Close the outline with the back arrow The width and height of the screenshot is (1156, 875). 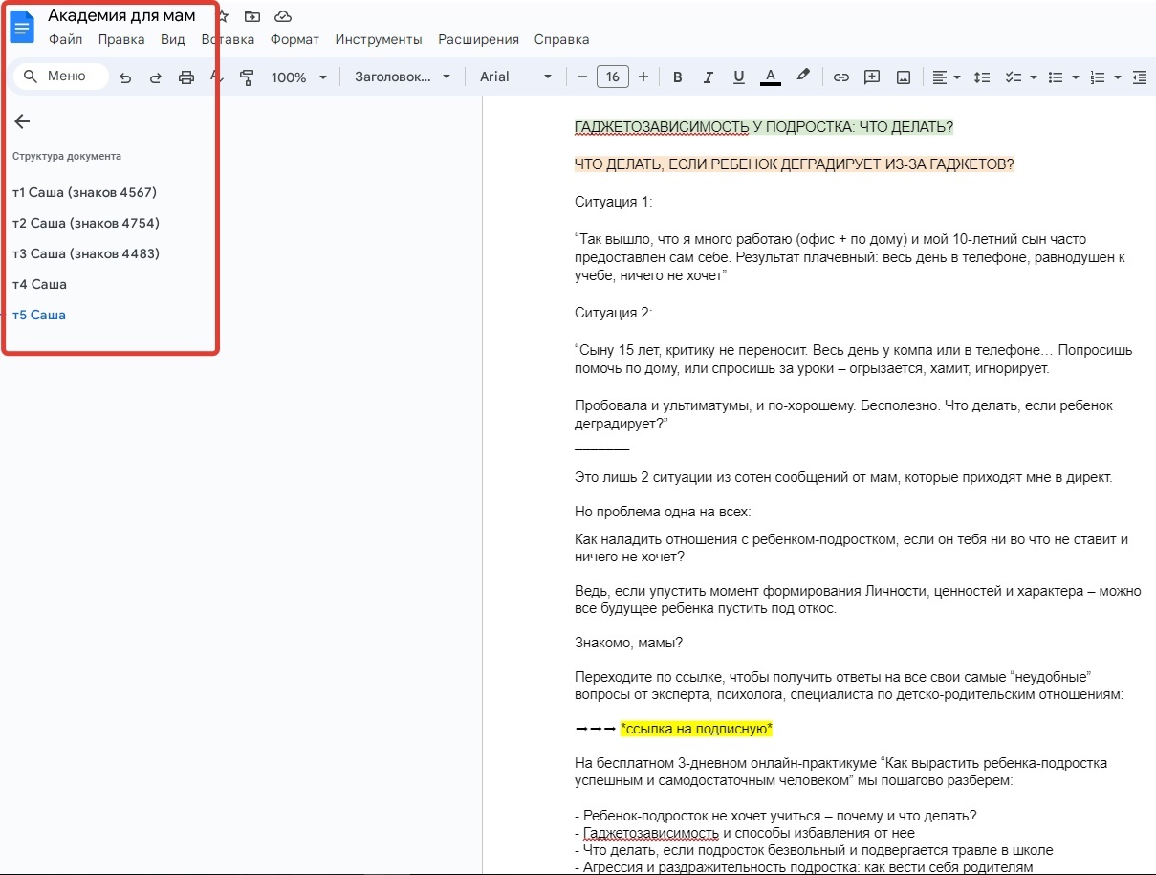pos(22,121)
